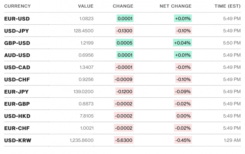The height and width of the screenshot is (154, 245).
Task: Click the -5.6300 change value
Action: [124, 140]
